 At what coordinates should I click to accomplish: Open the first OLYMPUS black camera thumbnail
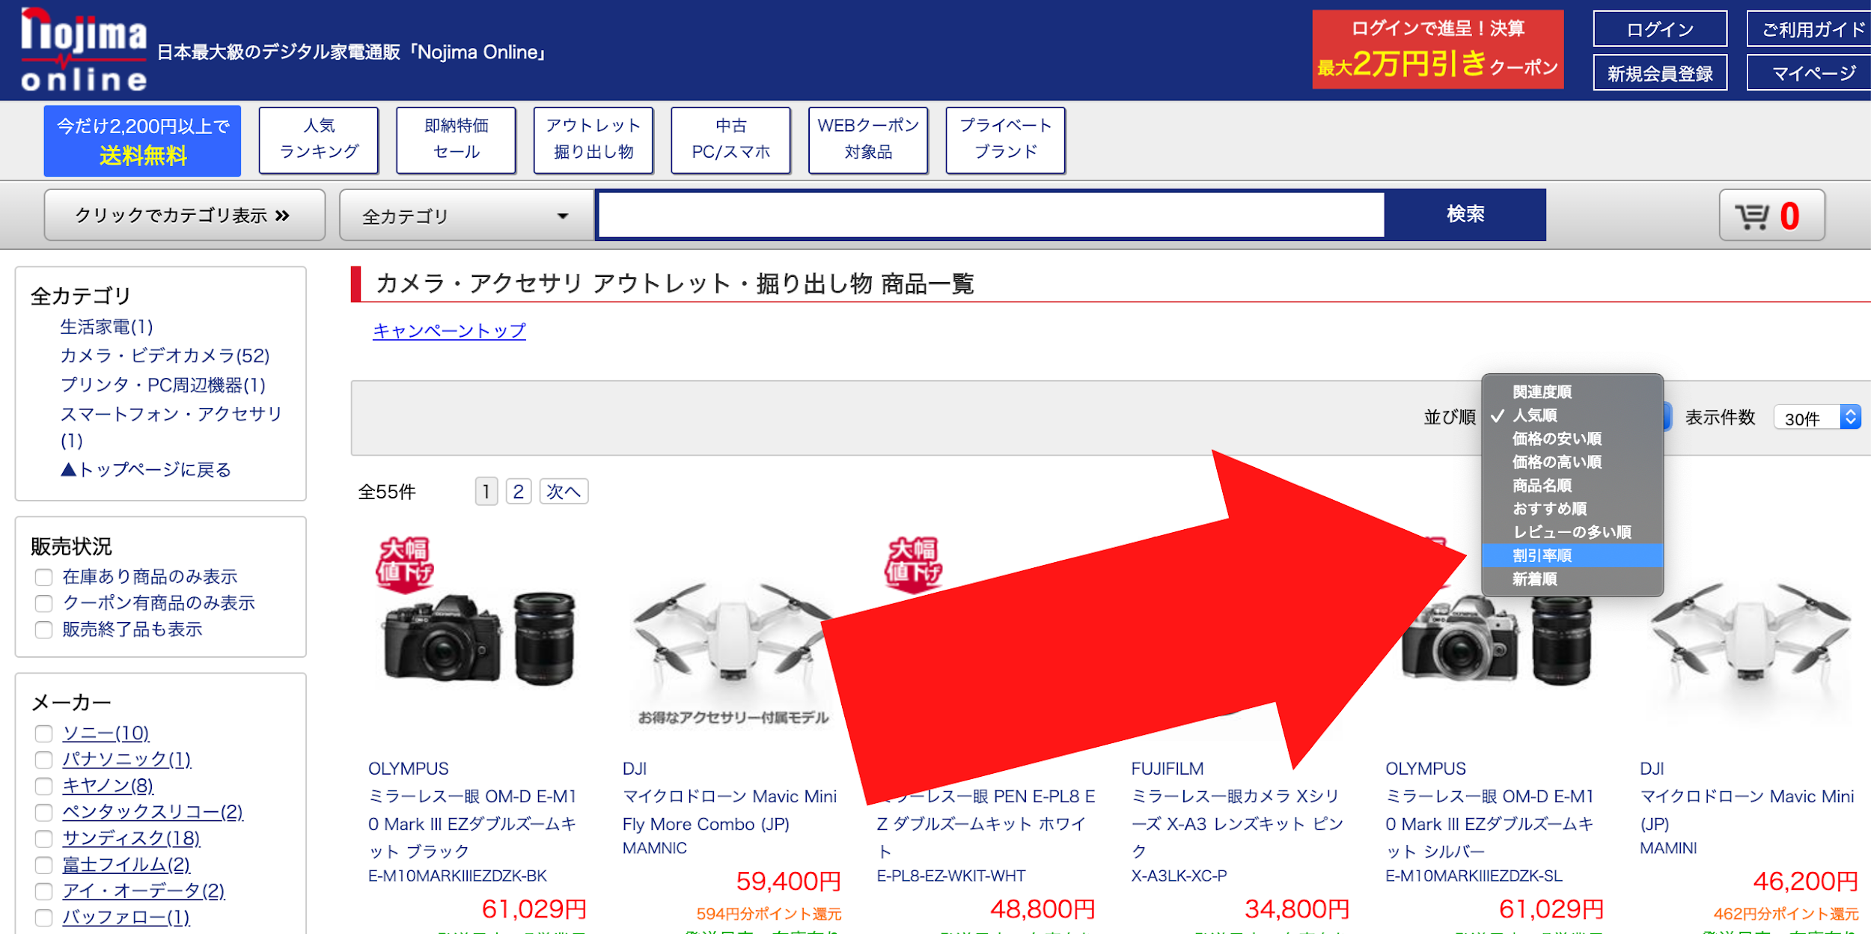pyautogui.click(x=479, y=638)
